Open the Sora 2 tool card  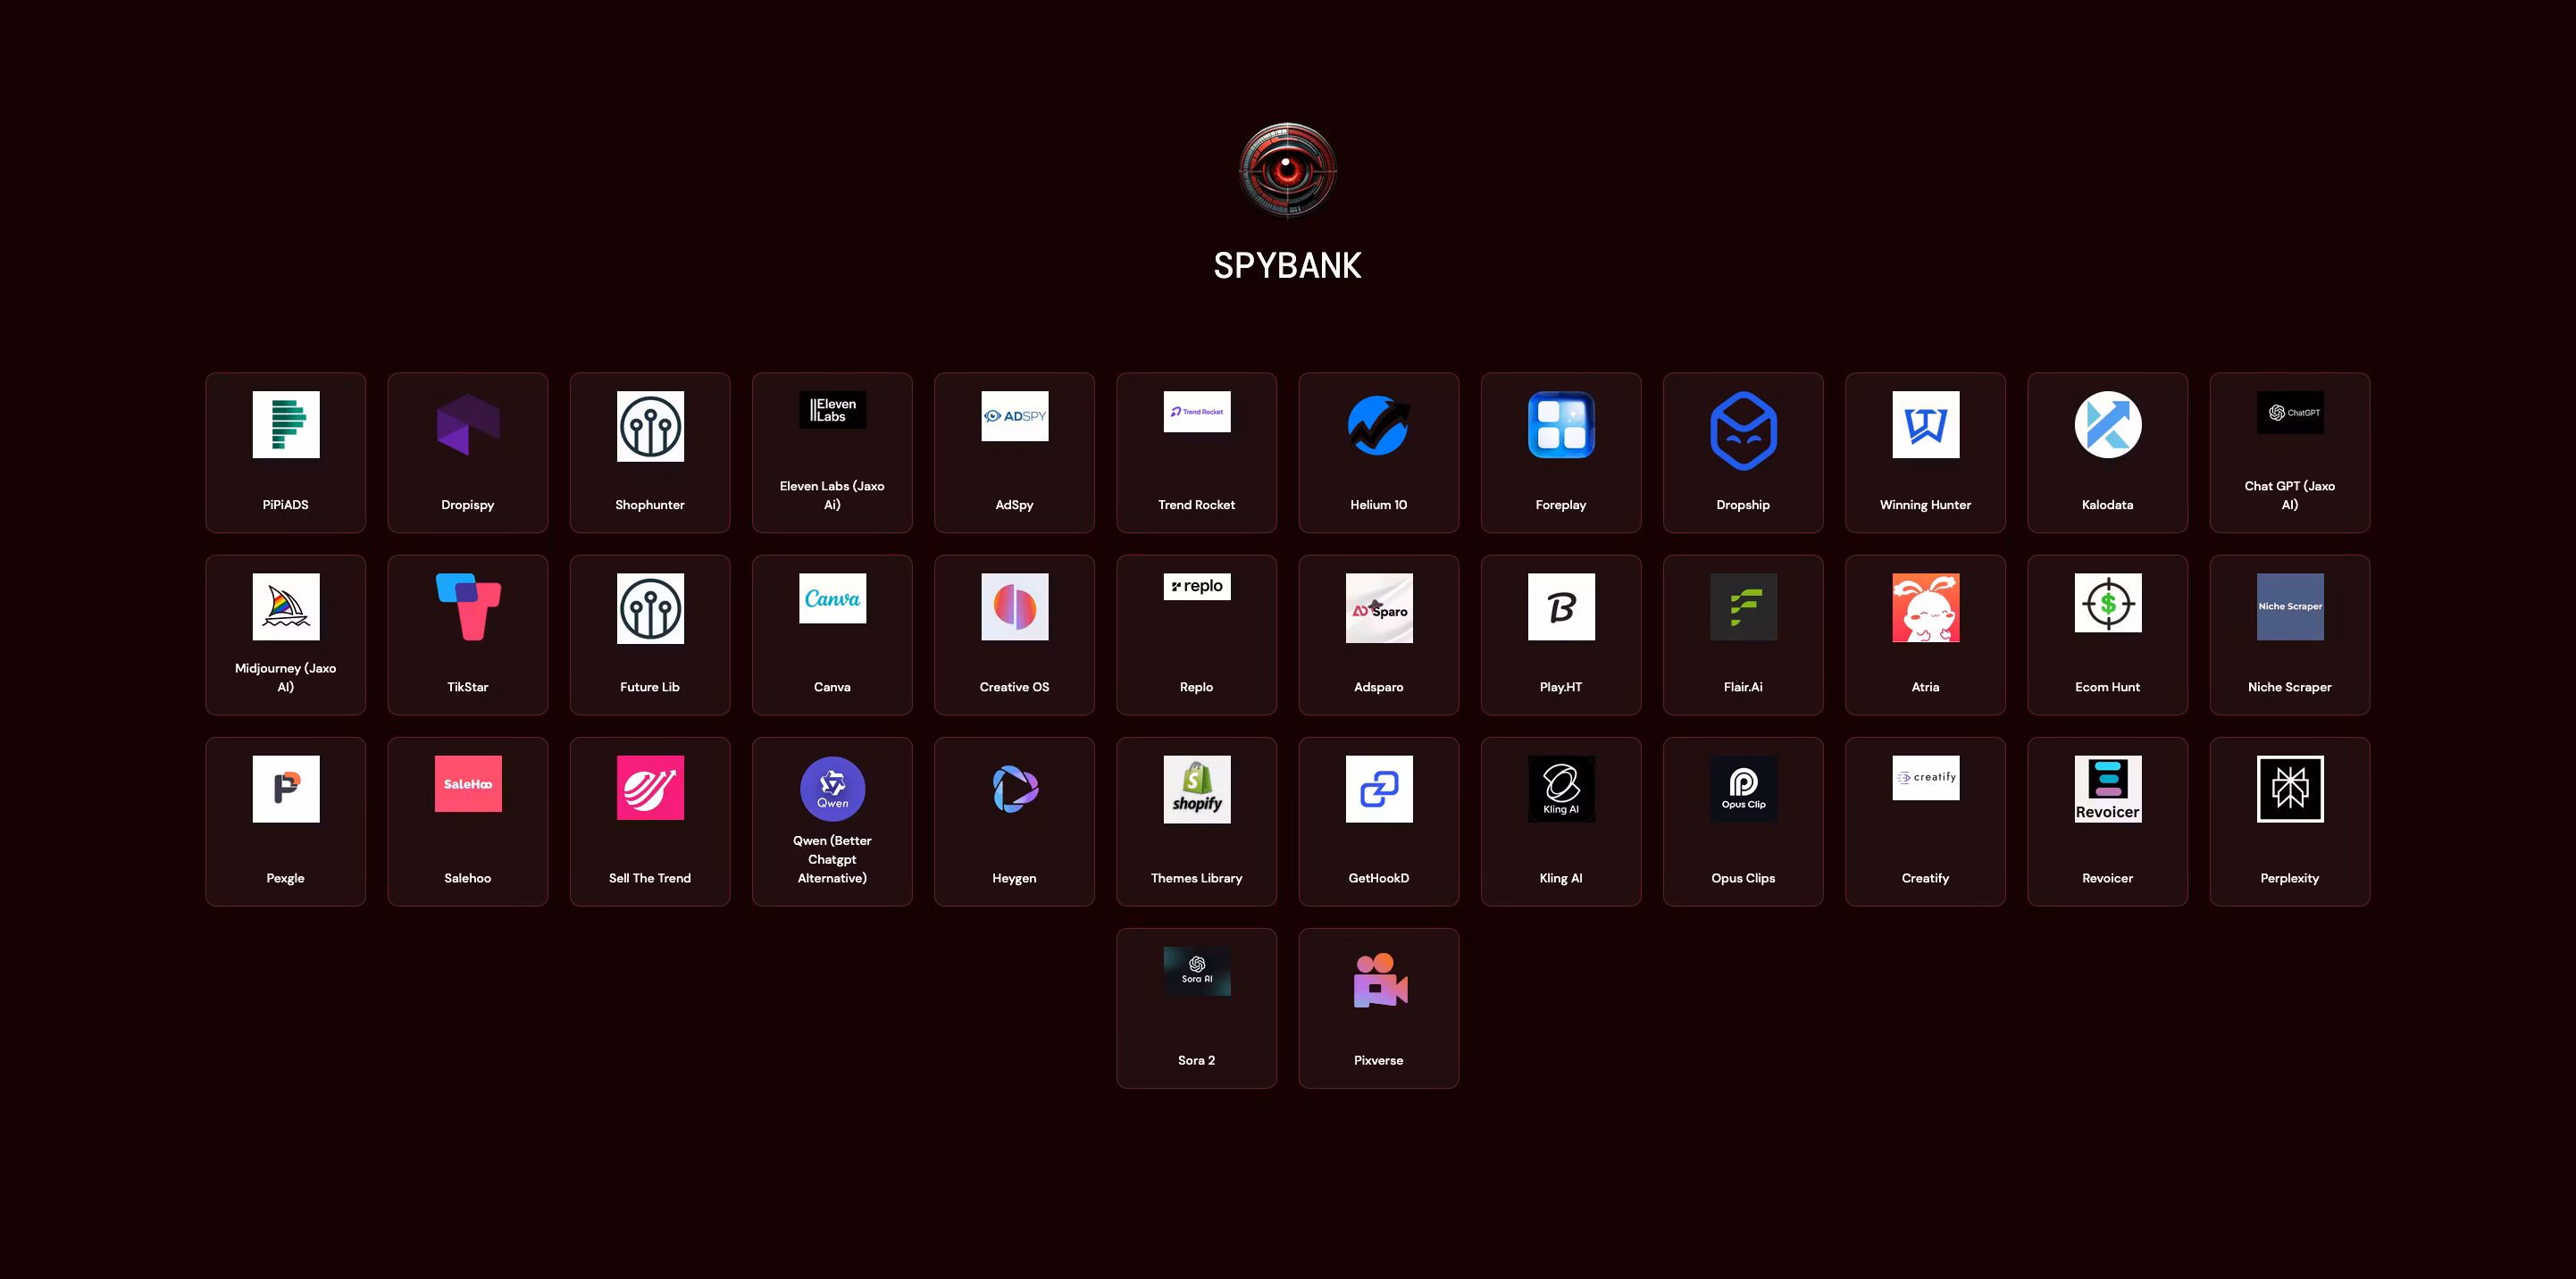[x=1196, y=1008]
